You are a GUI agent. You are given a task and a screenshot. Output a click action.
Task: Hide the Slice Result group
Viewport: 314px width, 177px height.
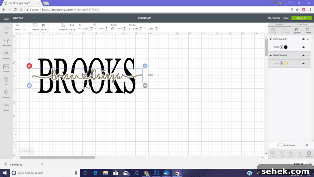[x=303, y=39]
